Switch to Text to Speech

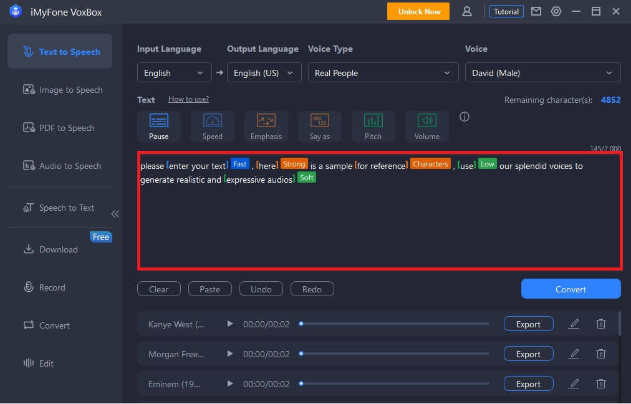click(x=60, y=52)
